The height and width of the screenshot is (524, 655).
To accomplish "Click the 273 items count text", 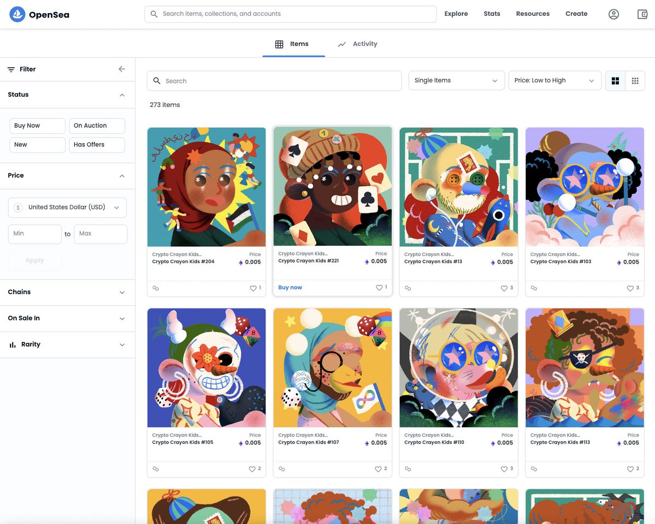I will point(165,105).
